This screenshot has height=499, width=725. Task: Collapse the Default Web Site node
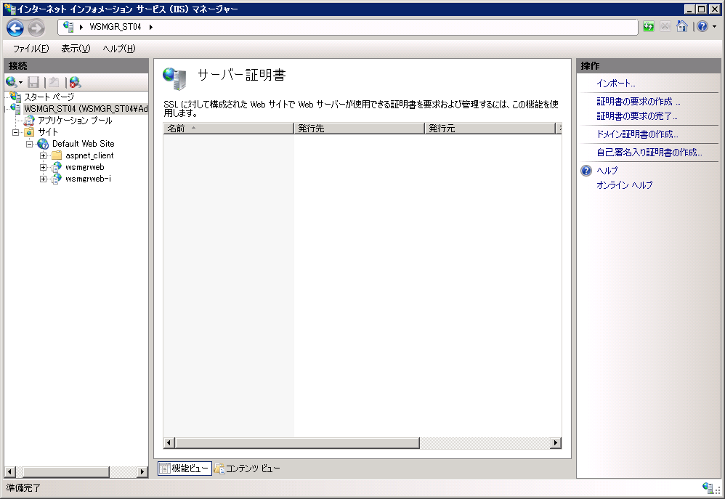tap(29, 144)
